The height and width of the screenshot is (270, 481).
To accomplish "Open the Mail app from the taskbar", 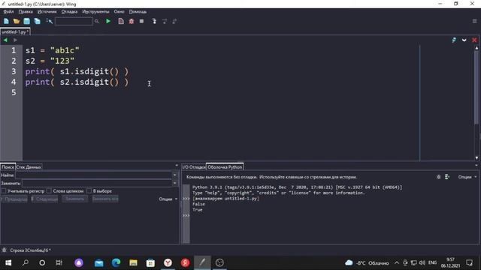I will point(98,262).
